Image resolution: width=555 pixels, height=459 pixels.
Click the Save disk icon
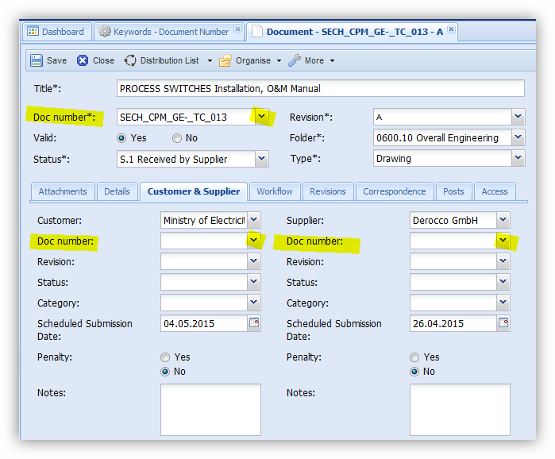pyautogui.click(x=37, y=60)
